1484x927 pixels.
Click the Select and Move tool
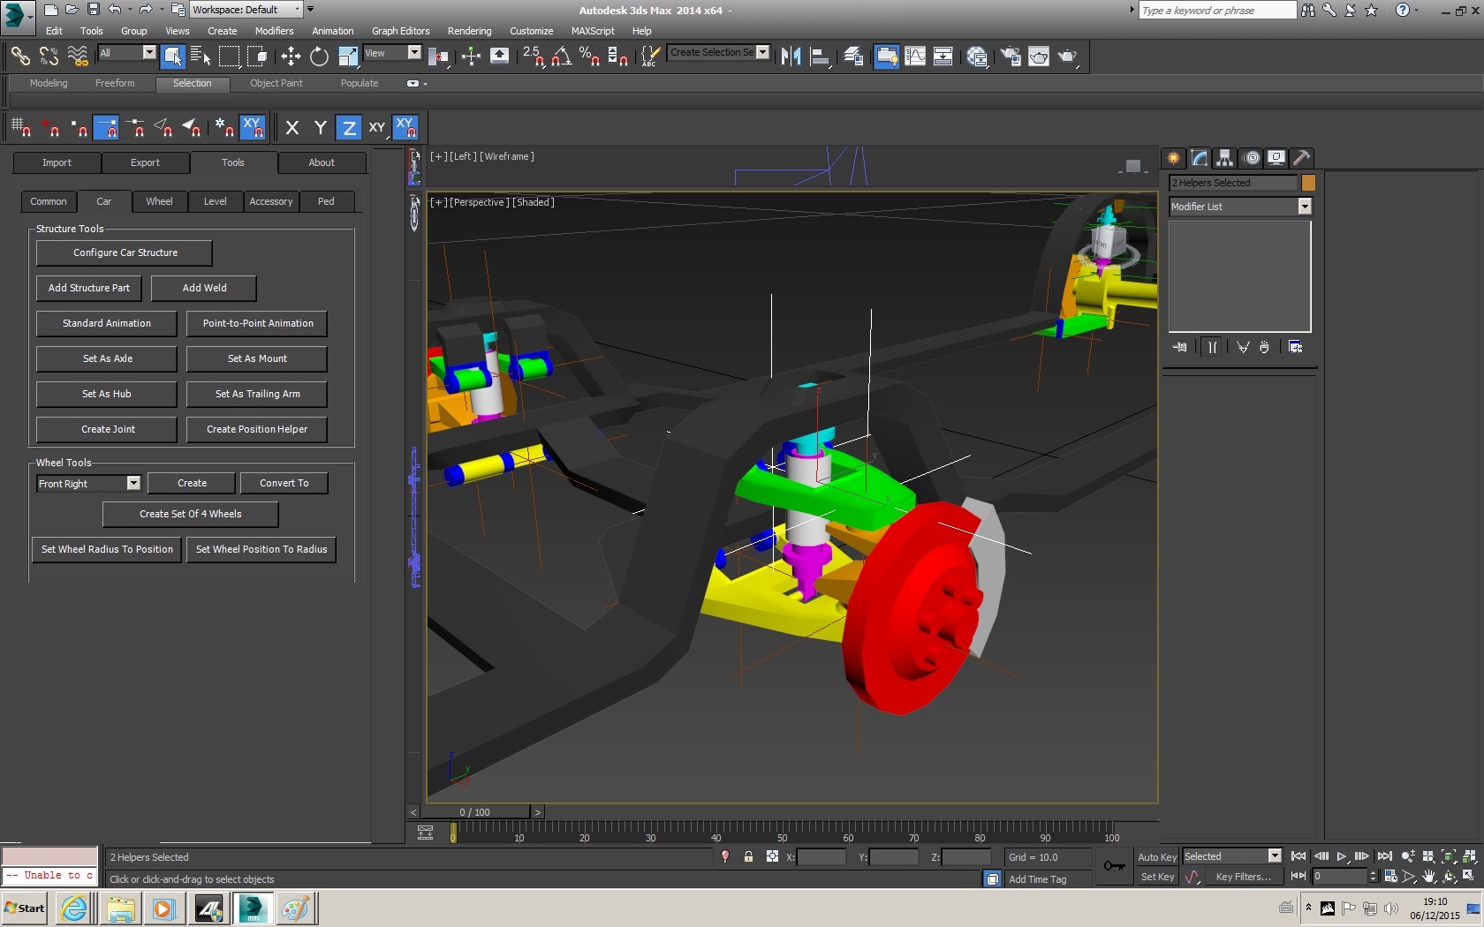point(291,57)
